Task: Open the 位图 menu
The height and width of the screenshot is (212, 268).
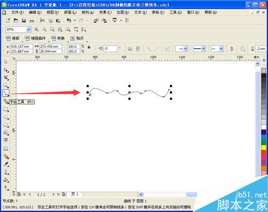Action: coord(123,12)
